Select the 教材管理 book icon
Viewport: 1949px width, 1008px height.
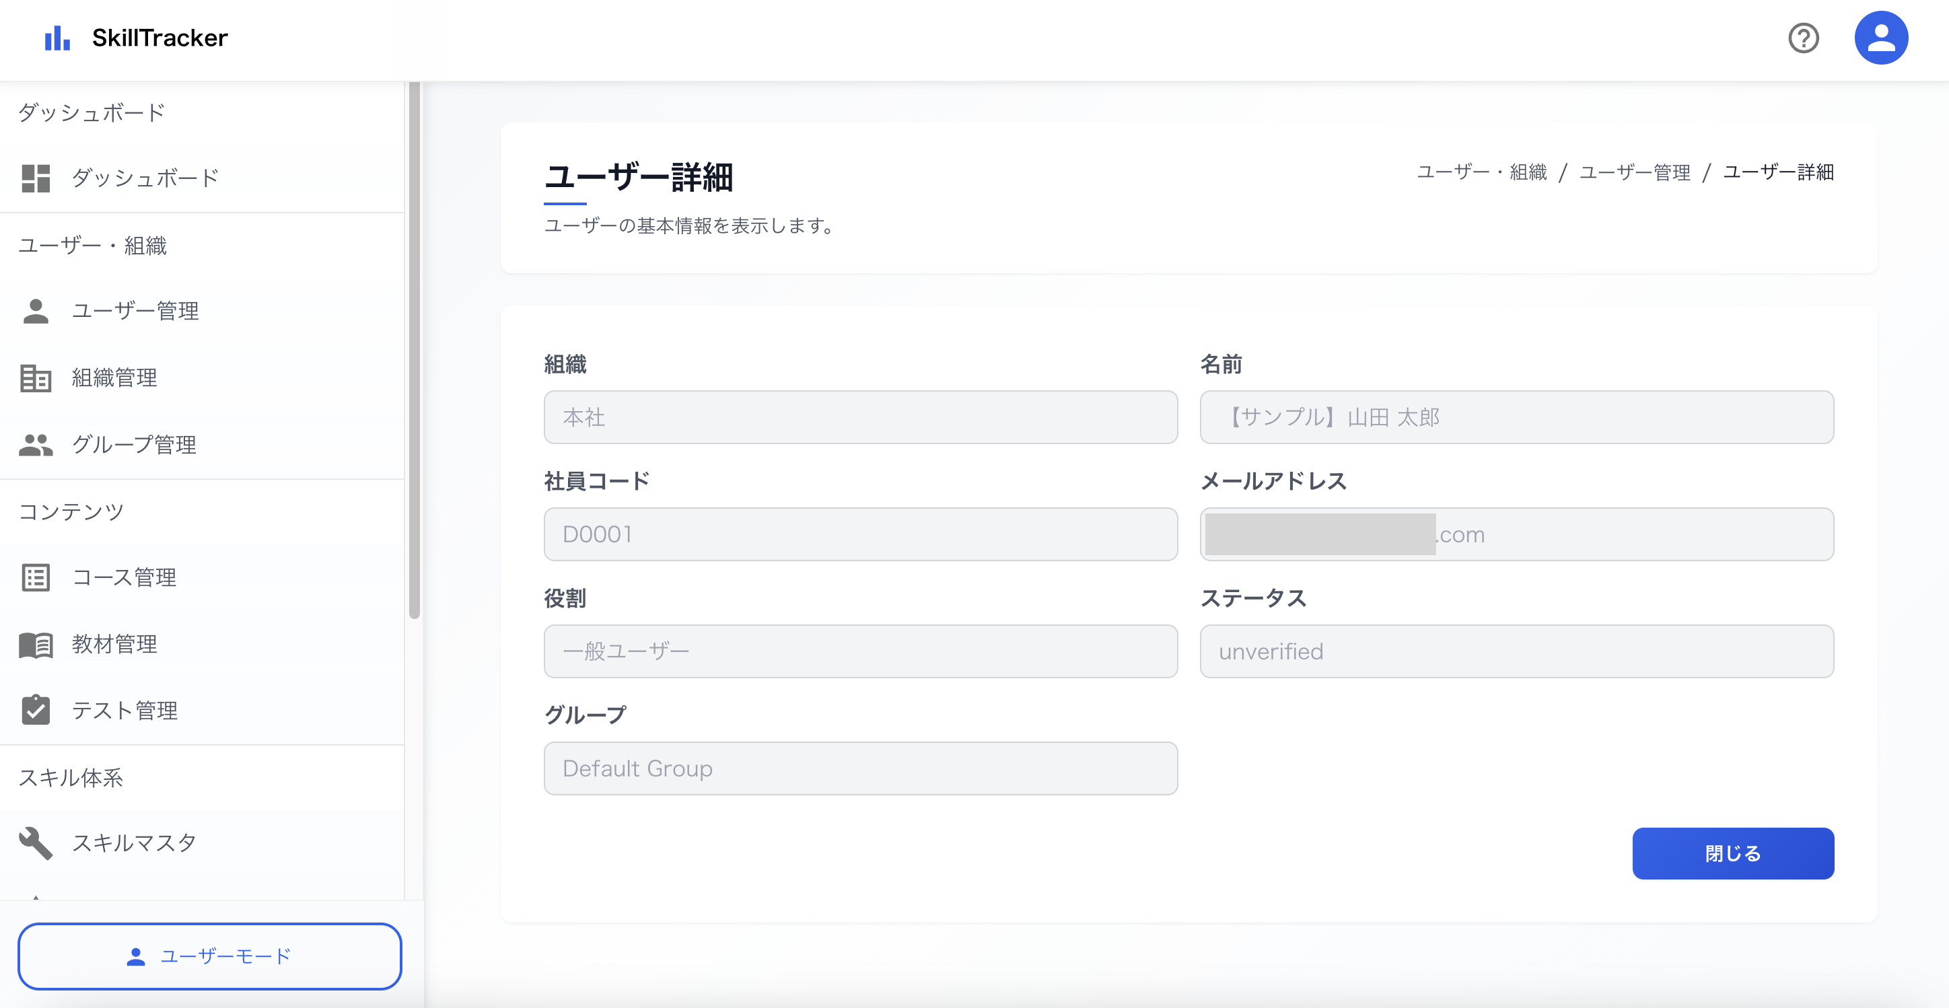click(x=35, y=645)
